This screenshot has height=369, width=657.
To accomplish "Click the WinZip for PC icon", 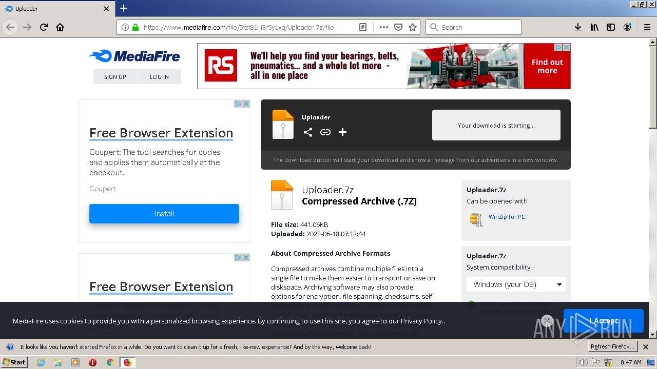I will point(476,219).
